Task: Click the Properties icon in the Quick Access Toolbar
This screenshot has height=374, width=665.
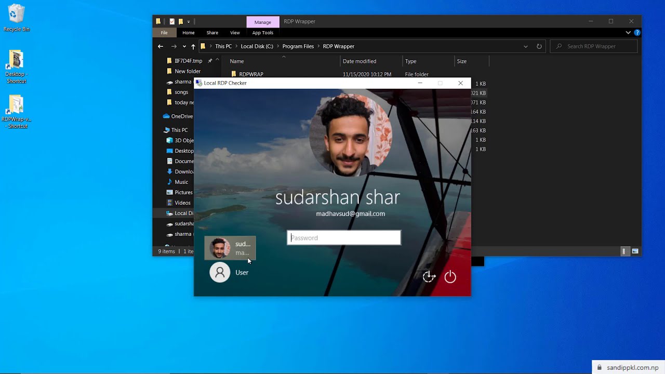Action: tap(171, 21)
